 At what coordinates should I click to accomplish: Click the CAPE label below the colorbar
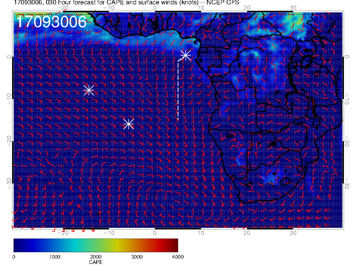96,263
